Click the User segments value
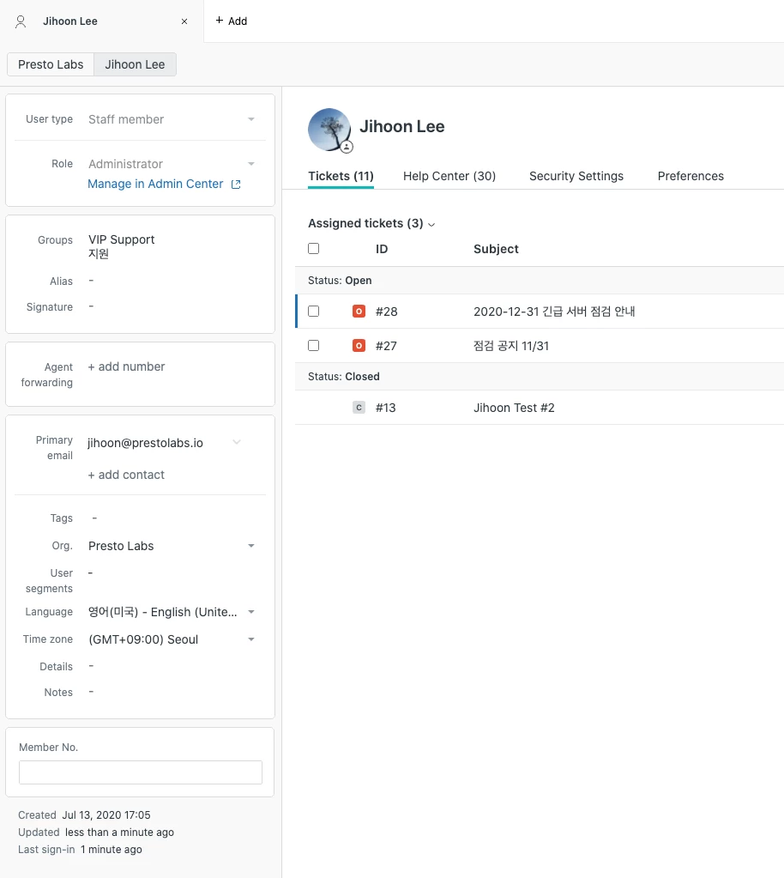The width and height of the screenshot is (784, 878). (x=91, y=573)
